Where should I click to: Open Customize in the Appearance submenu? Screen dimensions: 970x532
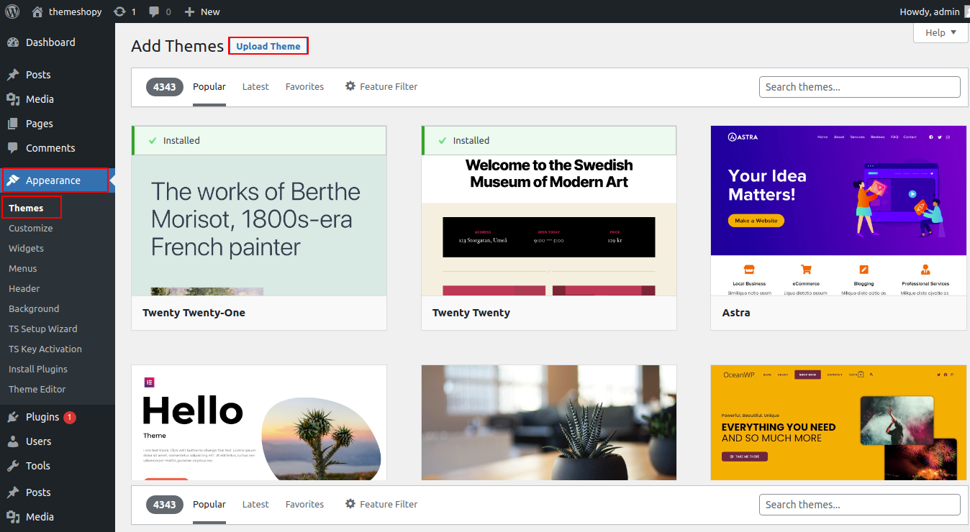(x=30, y=228)
